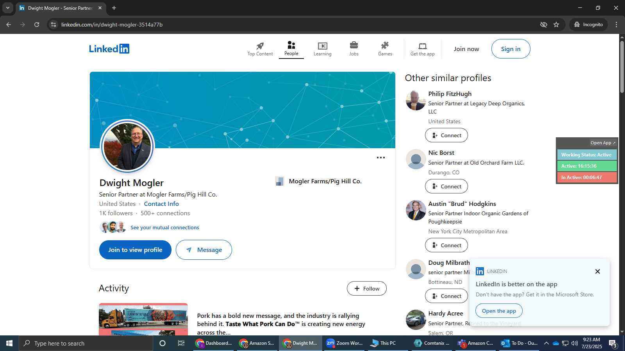
Task: Open the Windows Start menu
Action: point(9,343)
